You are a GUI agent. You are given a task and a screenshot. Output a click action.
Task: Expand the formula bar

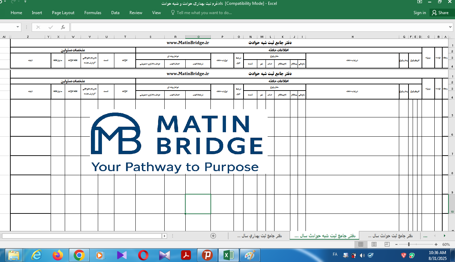[451, 27]
